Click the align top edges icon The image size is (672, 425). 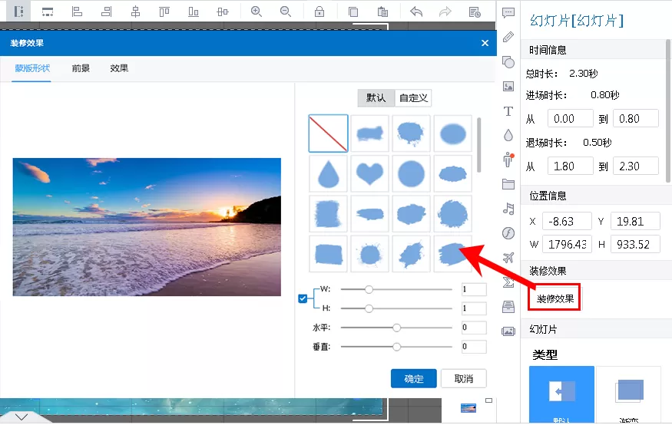pyautogui.click(x=164, y=12)
